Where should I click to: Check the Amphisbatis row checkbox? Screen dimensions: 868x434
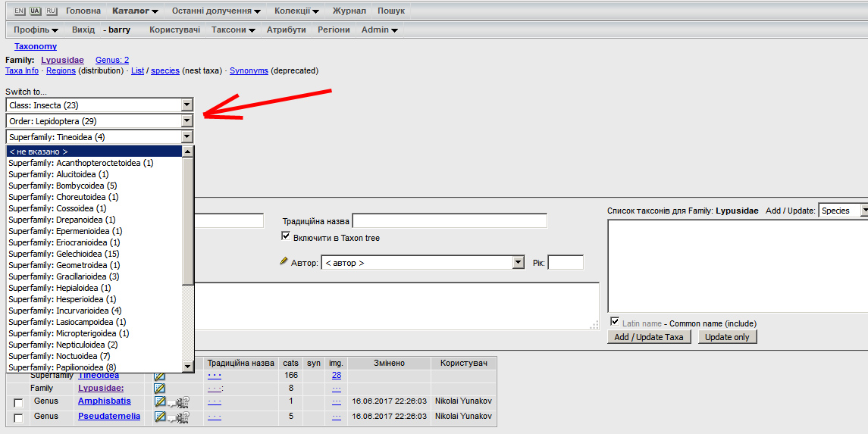pos(18,402)
